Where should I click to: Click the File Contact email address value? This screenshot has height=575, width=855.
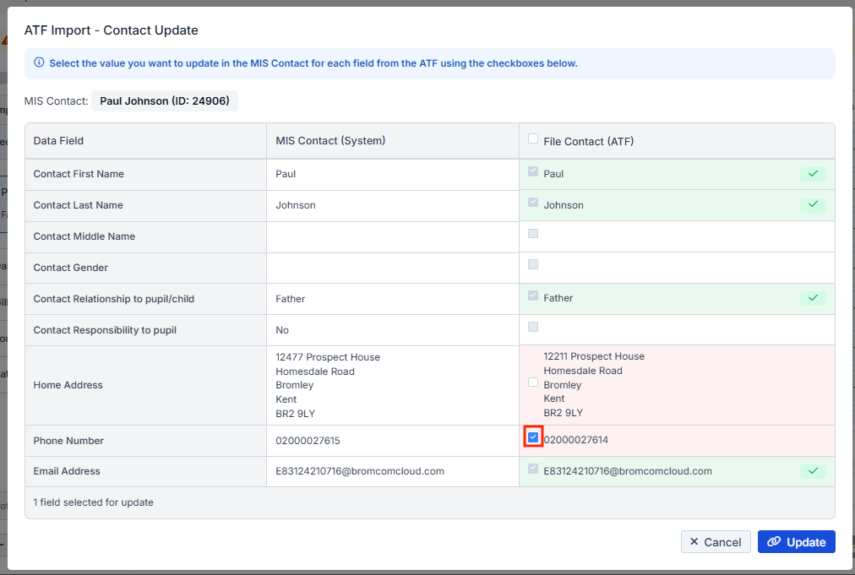click(x=628, y=471)
